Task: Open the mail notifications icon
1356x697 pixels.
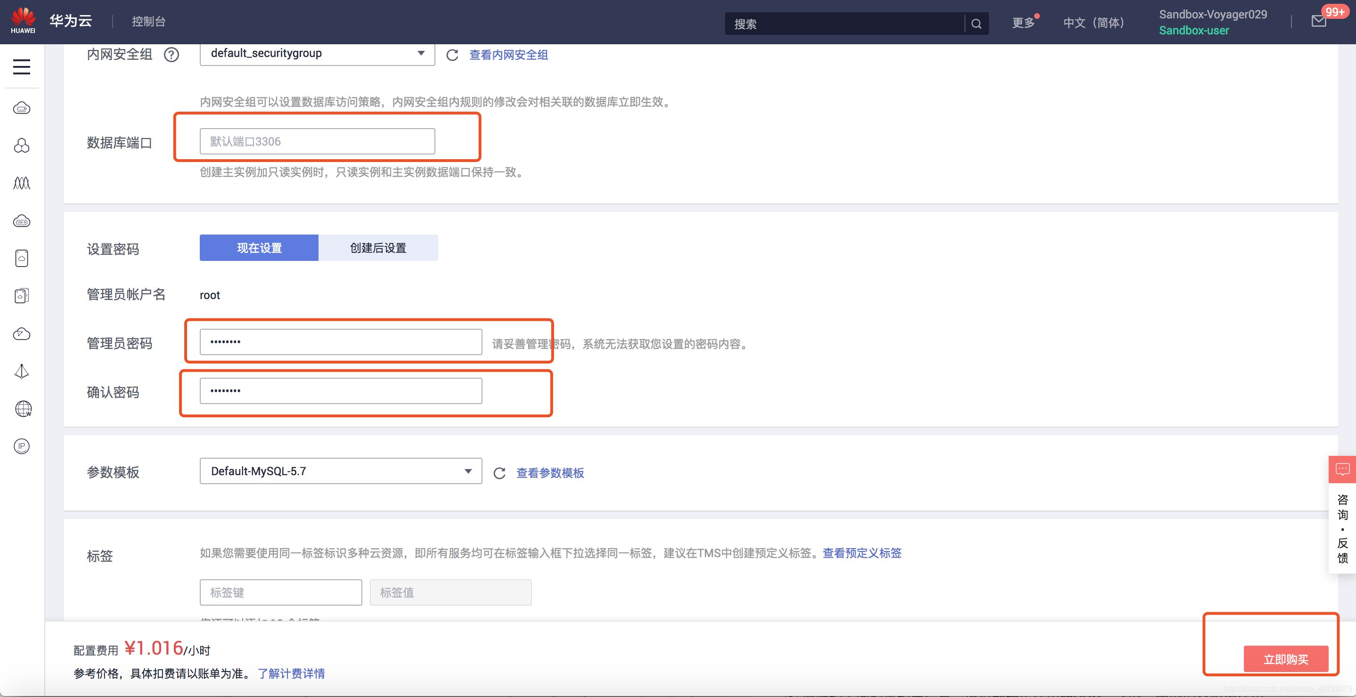Action: pyautogui.click(x=1318, y=21)
